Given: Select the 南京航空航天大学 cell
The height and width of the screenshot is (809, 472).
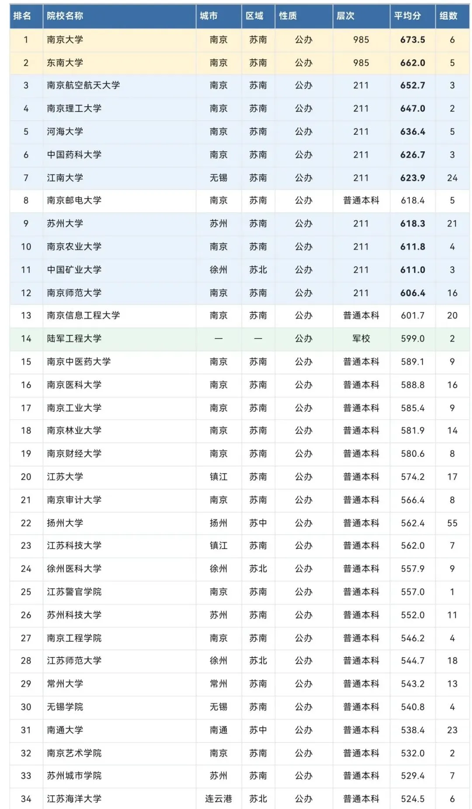Looking at the screenshot, I should pyautogui.click(x=119, y=86).
